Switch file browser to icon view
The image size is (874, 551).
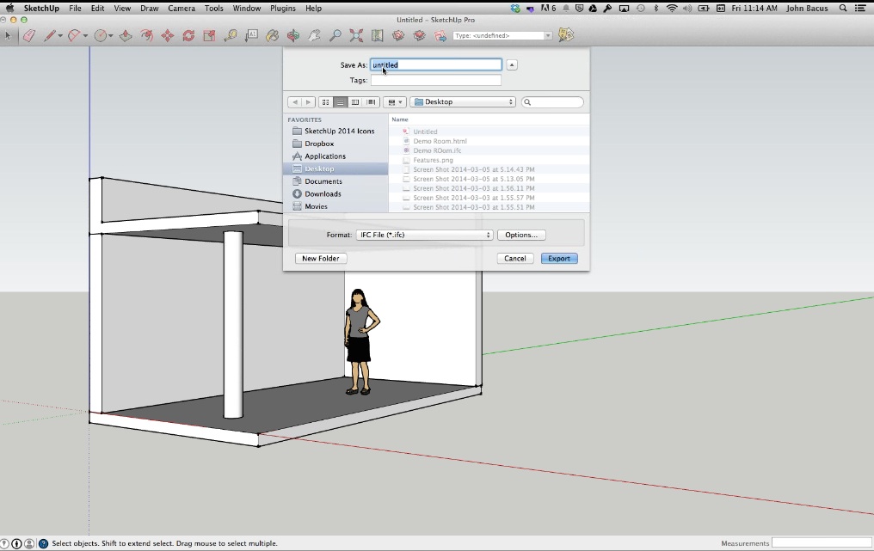point(325,102)
